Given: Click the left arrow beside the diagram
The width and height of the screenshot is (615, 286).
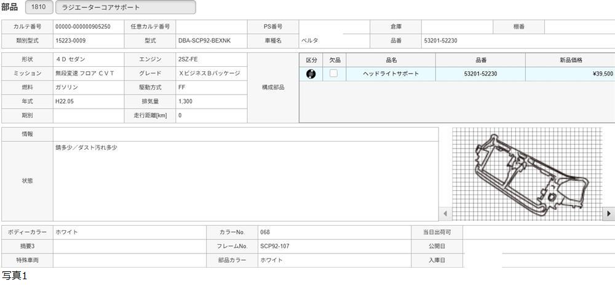Looking at the screenshot, I should 445,214.
